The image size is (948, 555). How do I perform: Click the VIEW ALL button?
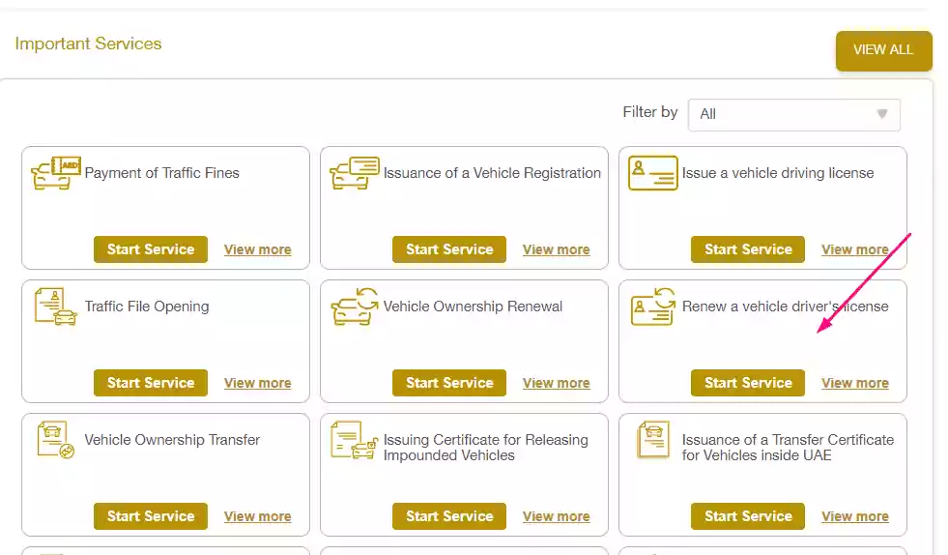tap(883, 50)
